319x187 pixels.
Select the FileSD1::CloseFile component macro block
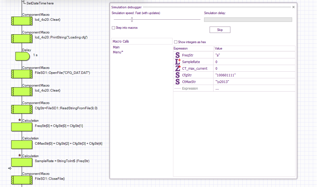click(x=22, y=180)
